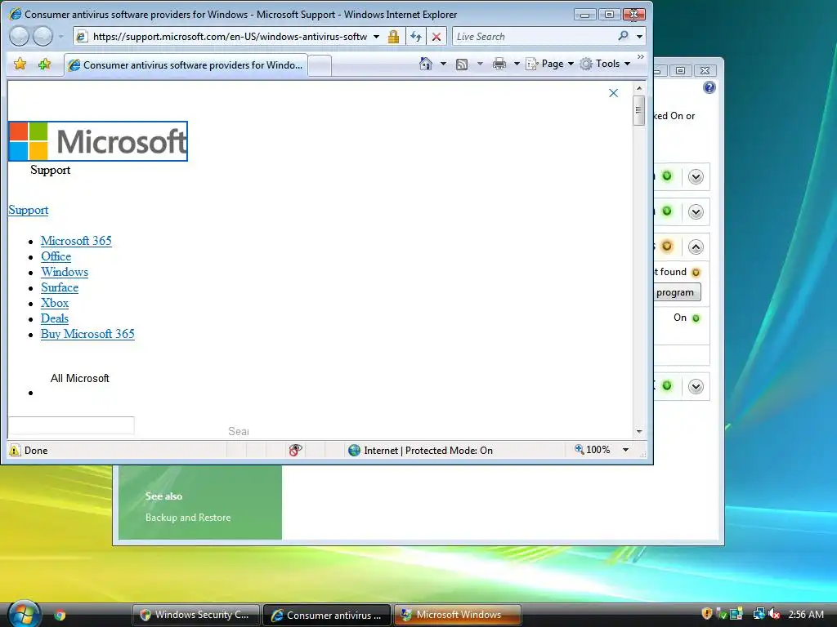This screenshot has width=837, height=627.
Task: Click the vertical scrollbar thumb
Action: point(639,110)
